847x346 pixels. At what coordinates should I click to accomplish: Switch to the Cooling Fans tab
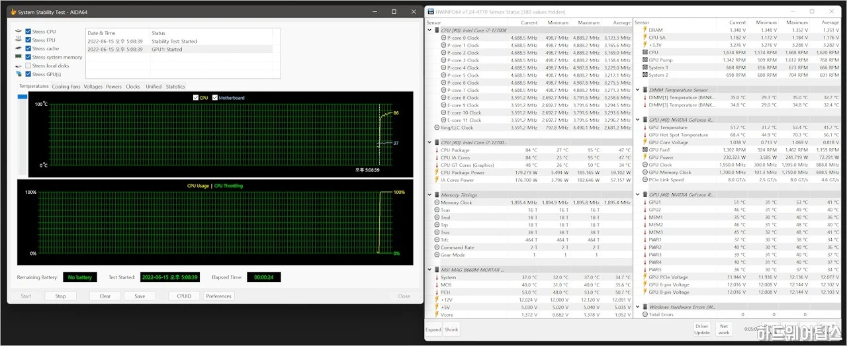pos(66,87)
